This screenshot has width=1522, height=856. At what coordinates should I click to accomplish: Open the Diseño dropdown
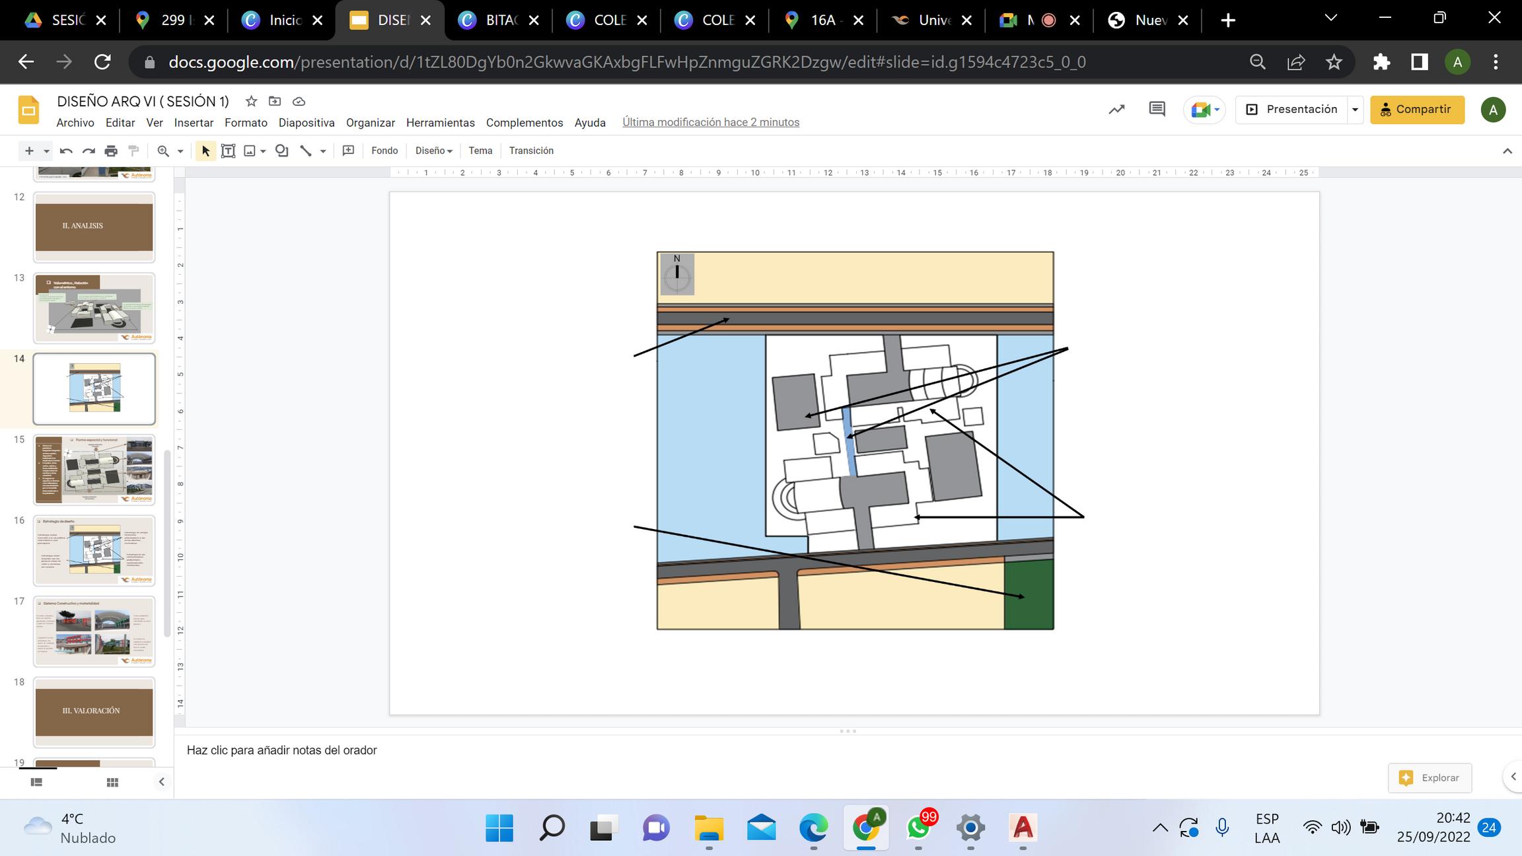point(433,151)
